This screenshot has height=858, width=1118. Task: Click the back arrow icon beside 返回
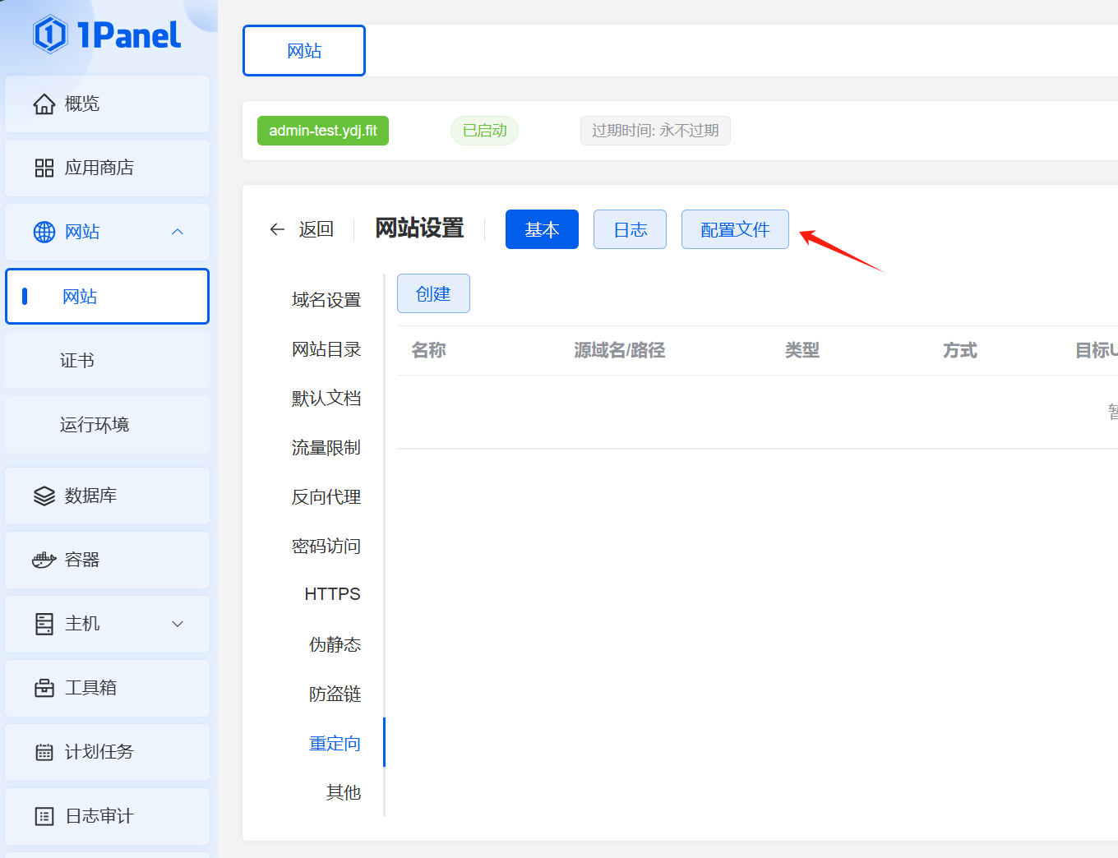tap(277, 229)
